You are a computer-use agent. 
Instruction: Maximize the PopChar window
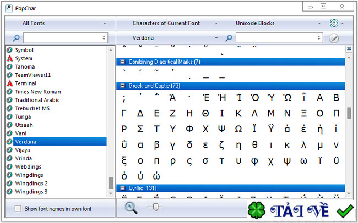click(323, 6)
